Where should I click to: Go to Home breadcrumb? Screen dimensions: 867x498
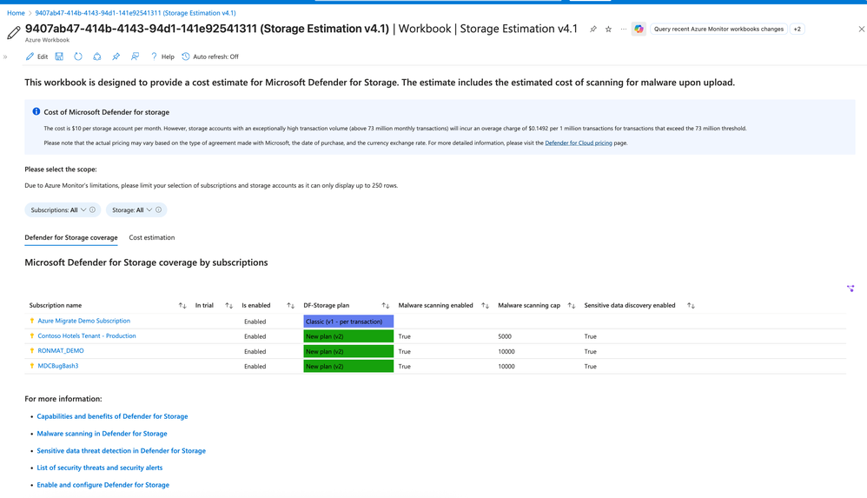pos(16,13)
